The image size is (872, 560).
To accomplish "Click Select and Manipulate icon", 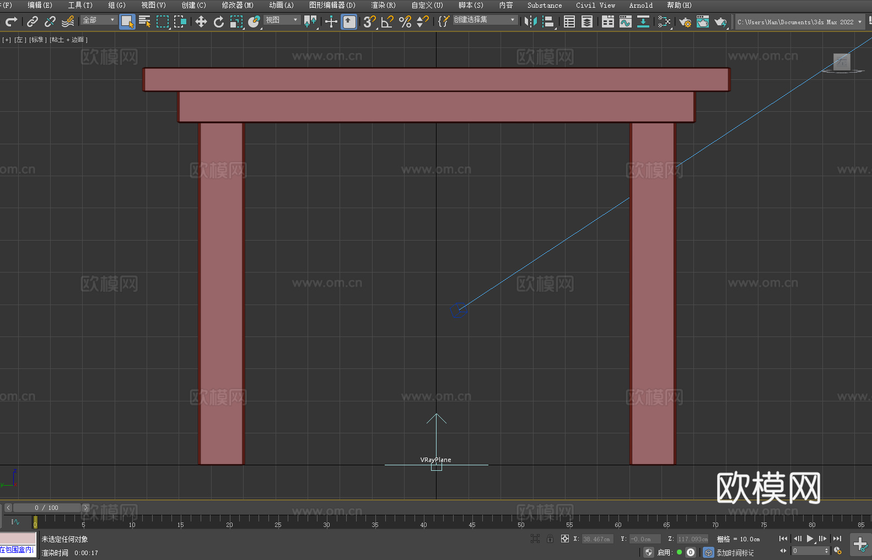I will coord(331,21).
